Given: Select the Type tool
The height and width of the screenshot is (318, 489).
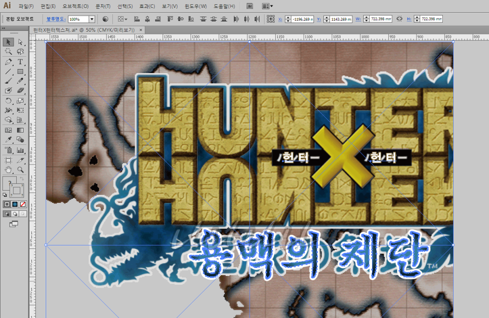Looking at the screenshot, I should tap(20, 62).
